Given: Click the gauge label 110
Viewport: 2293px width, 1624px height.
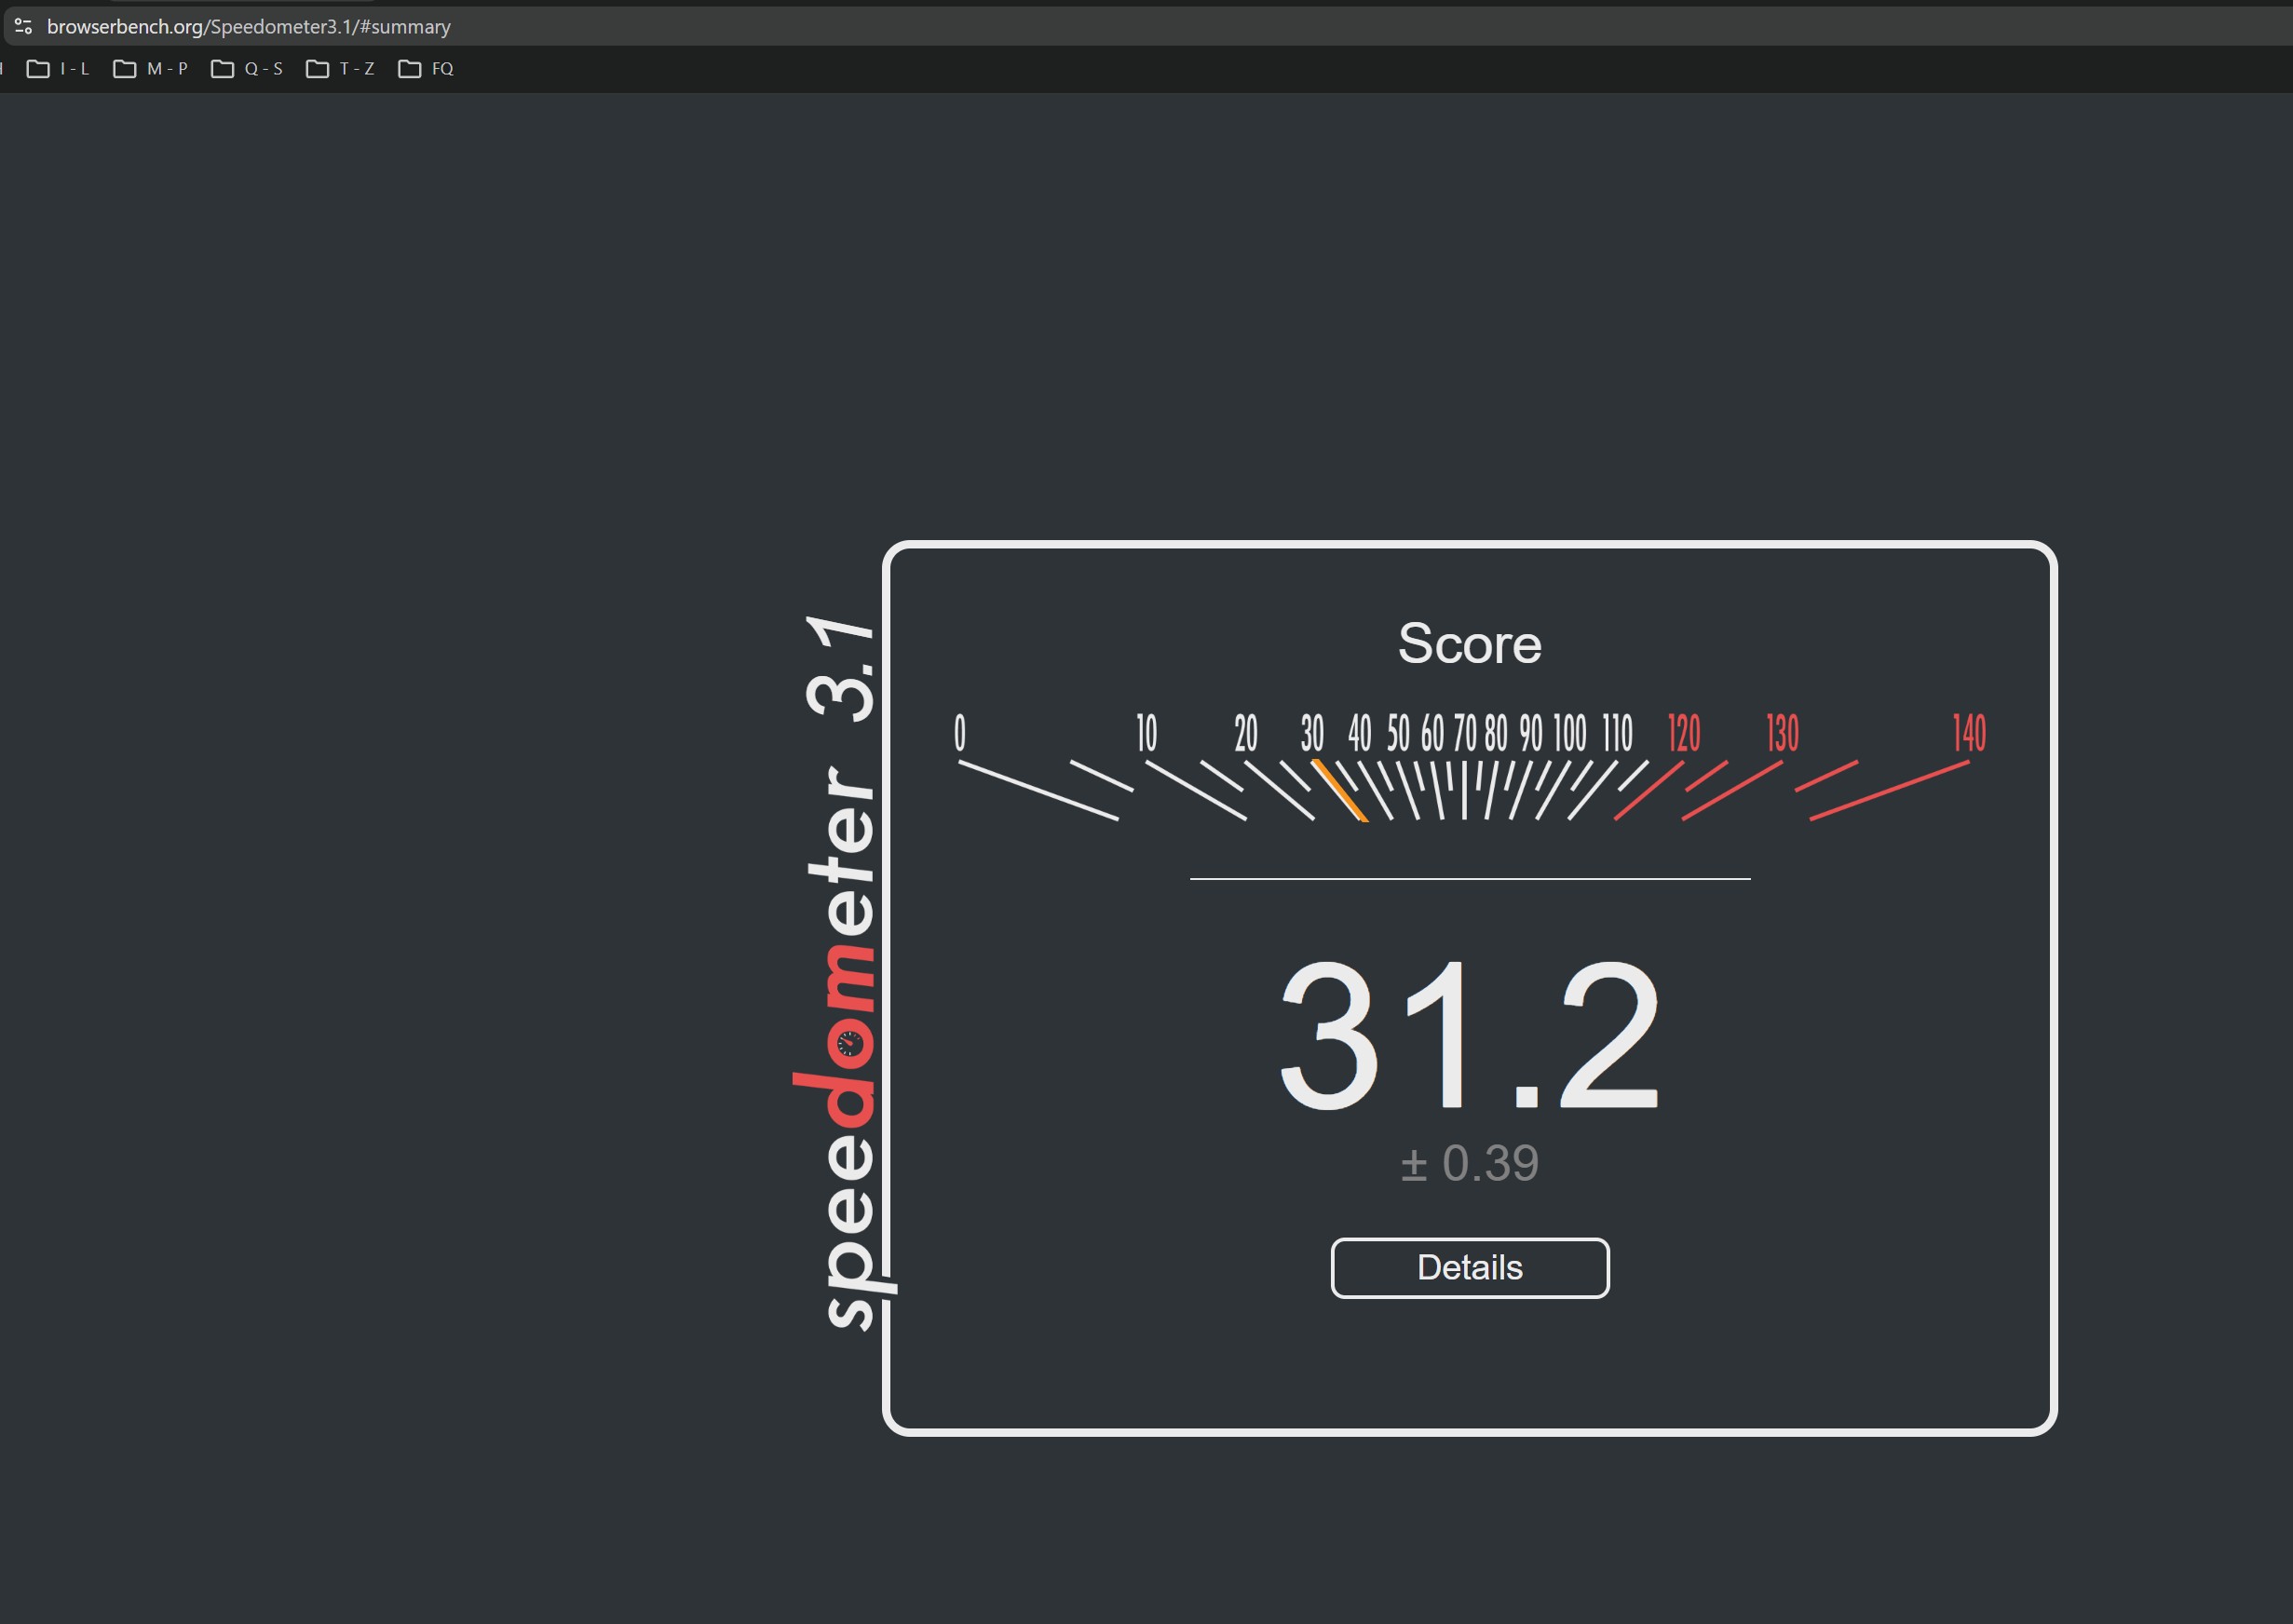Looking at the screenshot, I should pos(1618,733).
